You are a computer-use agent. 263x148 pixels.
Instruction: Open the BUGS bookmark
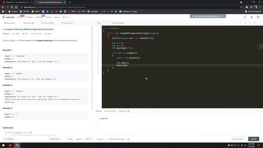(x=72, y=12)
